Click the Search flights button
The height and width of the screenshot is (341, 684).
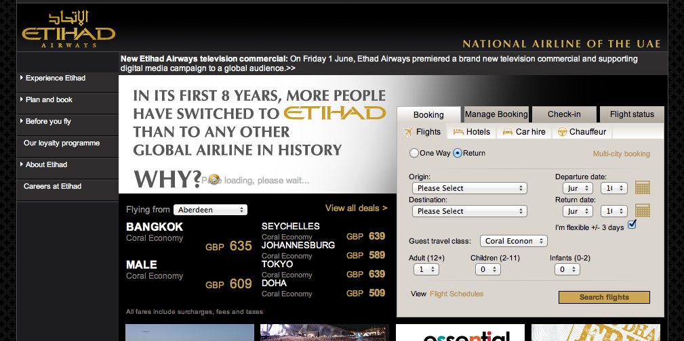point(604,297)
